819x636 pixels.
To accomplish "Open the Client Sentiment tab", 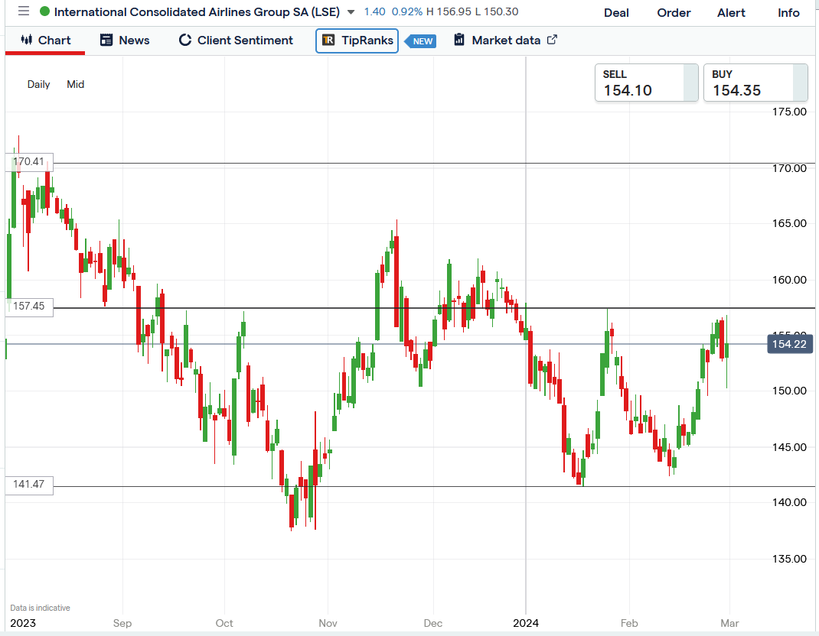I will click(236, 41).
